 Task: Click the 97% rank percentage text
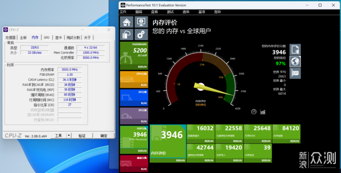click(x=281, y=64)
